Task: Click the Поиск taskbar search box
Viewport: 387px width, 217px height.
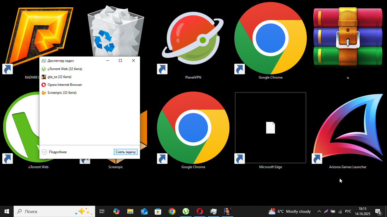Action: click(x=54, y=211)
